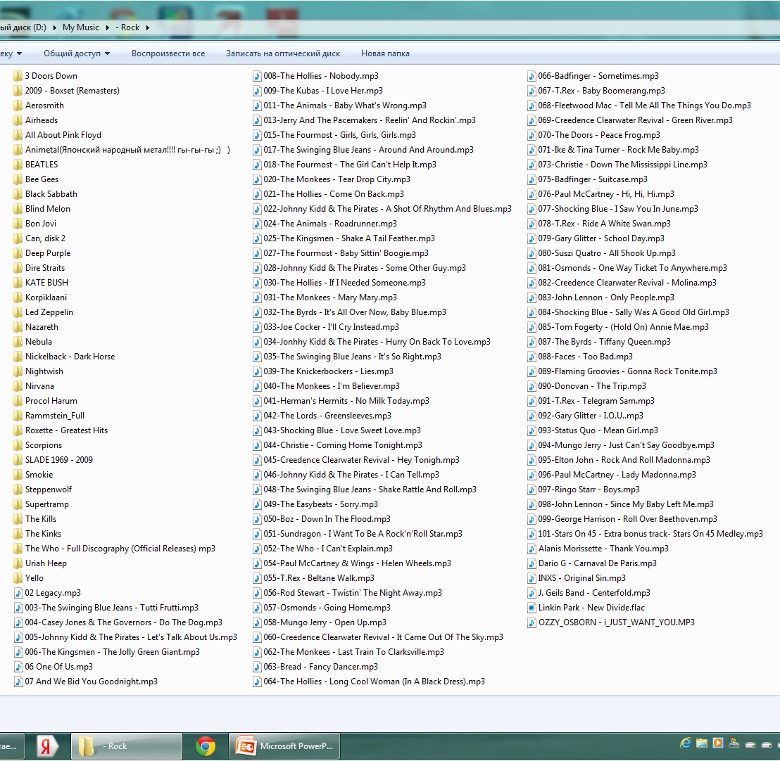The height and width of the screenshot is (761, 780).
Task: Click Internet Explorer icon in system tray area
Action: [686, 743]
